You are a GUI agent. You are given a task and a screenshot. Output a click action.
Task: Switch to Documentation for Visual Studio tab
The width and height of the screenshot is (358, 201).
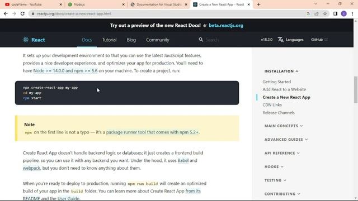[158, 4]
